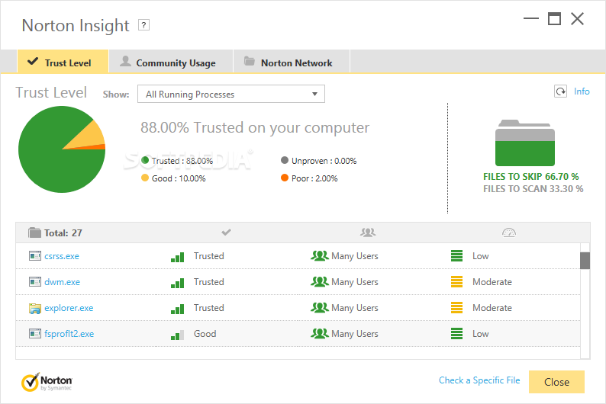Click the refresh icon beside Info

point(560,91)
